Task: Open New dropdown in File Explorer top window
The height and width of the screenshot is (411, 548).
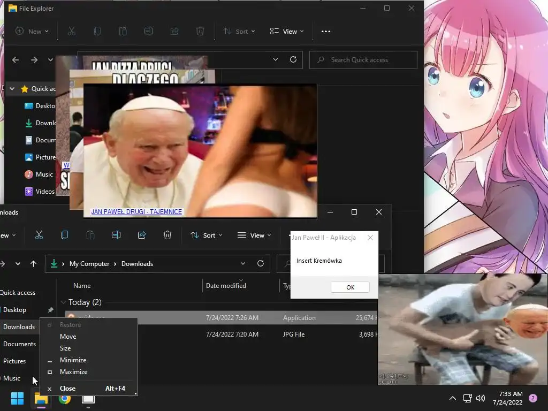Action: click(x=32, y=32)
